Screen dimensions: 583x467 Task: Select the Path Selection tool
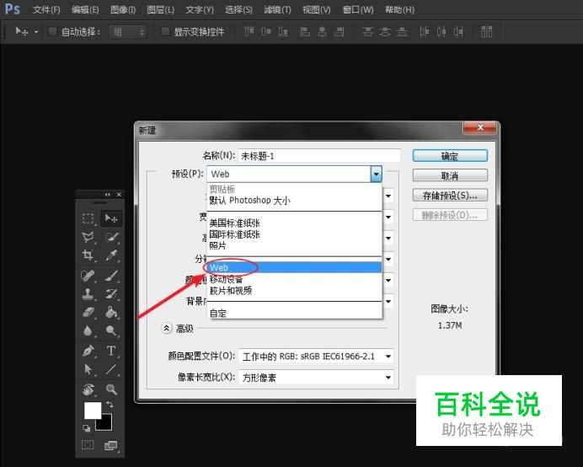tap(88, 369)
